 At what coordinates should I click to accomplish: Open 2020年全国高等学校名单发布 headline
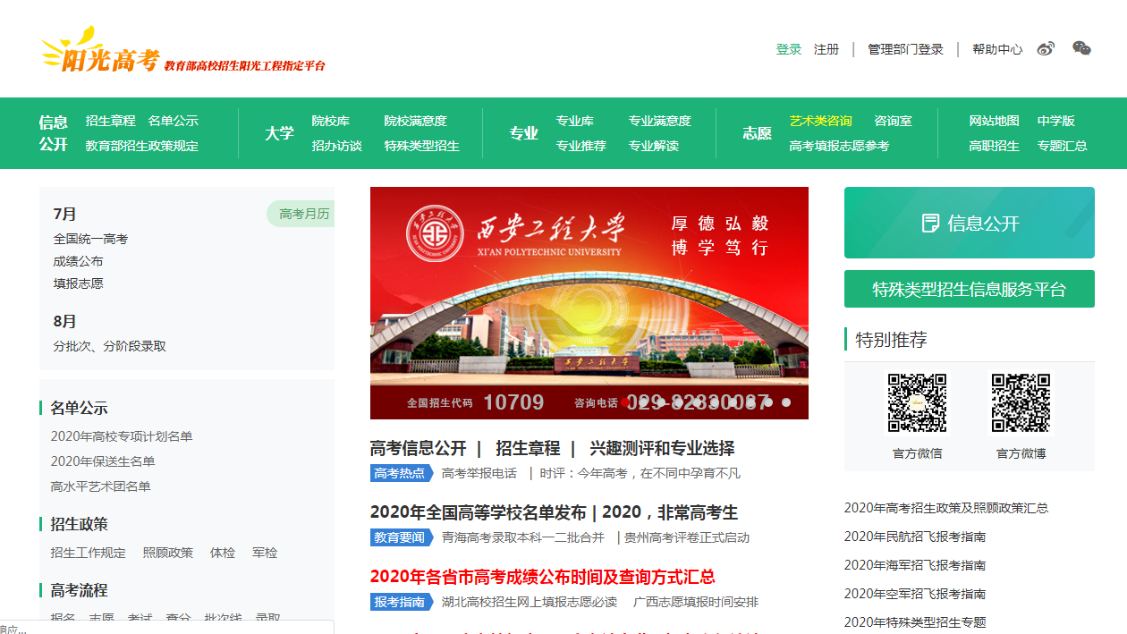point(479,512)
